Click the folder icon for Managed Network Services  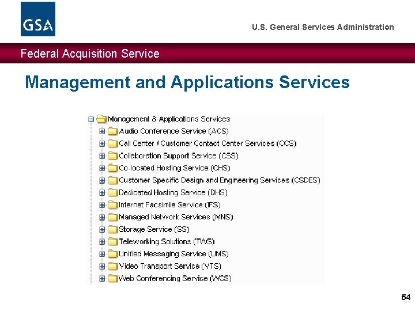(x=112, y=217)
